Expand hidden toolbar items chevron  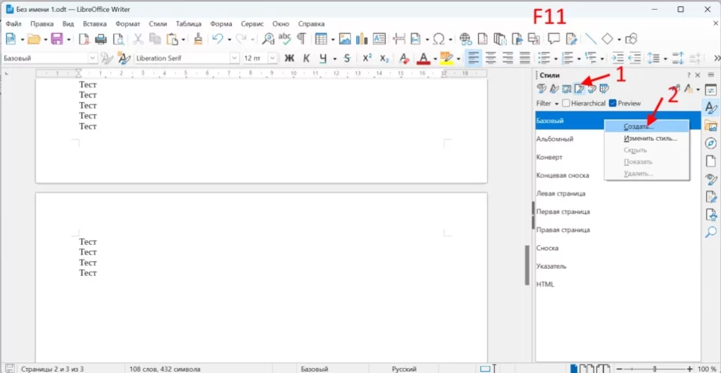point(716,58)
